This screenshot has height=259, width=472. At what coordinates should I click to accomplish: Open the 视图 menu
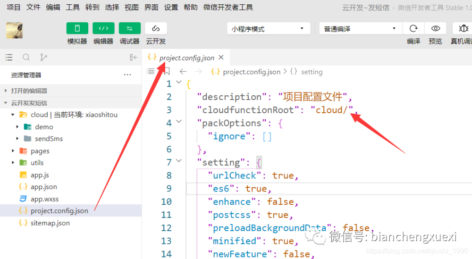[132, 7]
